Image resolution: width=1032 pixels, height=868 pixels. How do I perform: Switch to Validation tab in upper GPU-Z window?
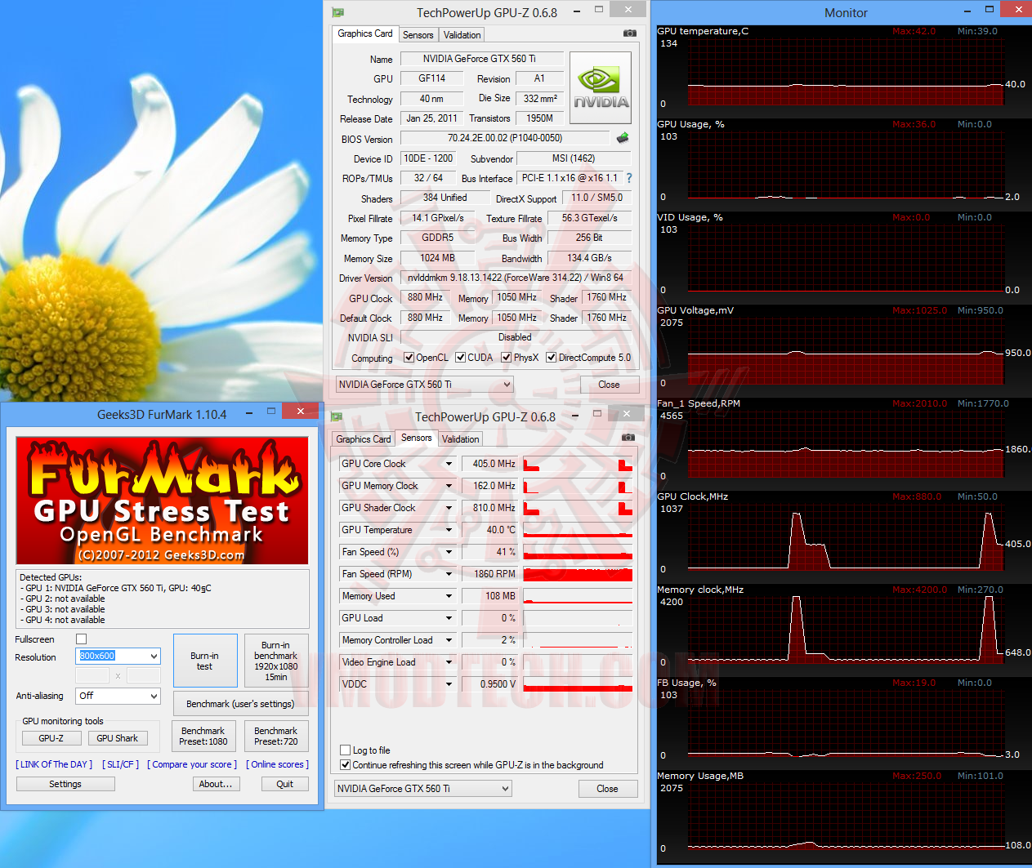(462, 35)
